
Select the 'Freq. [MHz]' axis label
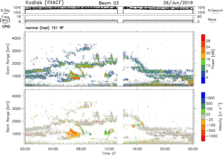(x=5, y=19)
